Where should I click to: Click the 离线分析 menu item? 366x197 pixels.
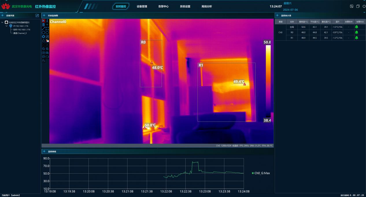(206, 6)
